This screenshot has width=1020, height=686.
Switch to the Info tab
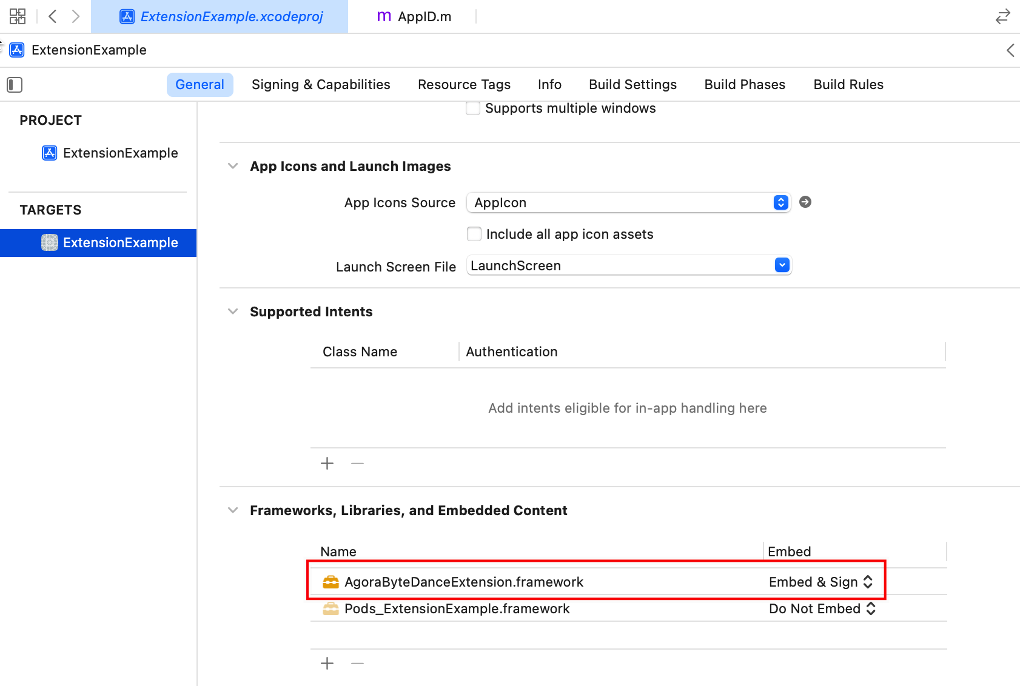(549, 85)
